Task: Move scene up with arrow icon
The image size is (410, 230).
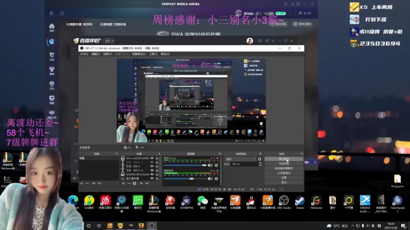Action: pyautogui.click(x=94, y=183)
